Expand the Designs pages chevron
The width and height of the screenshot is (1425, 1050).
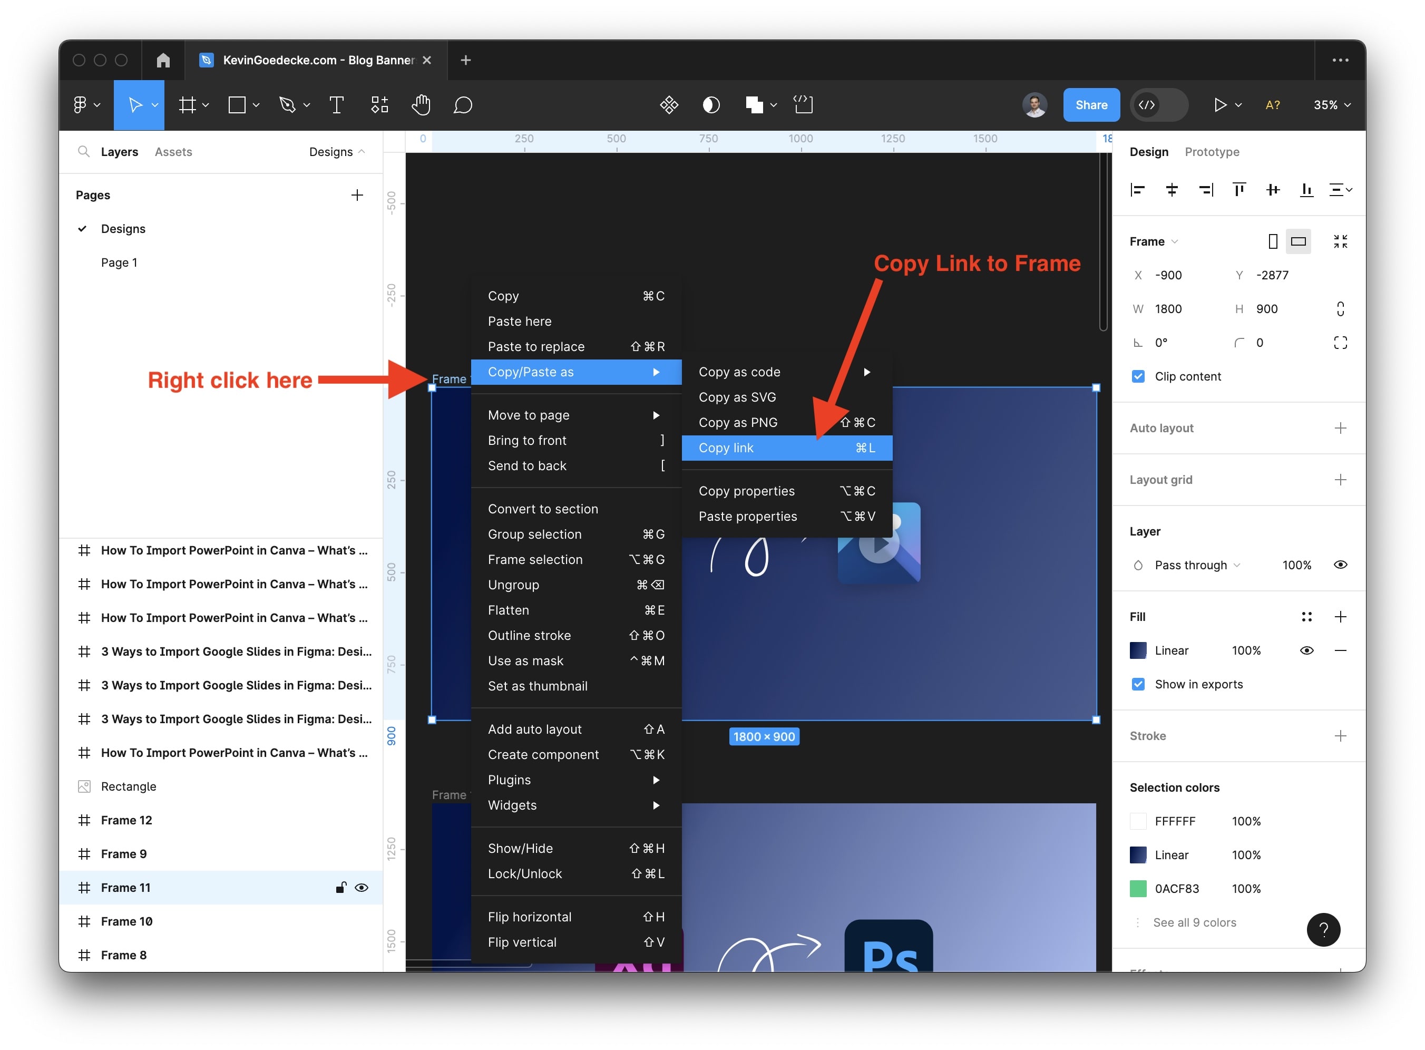point(362,152)
